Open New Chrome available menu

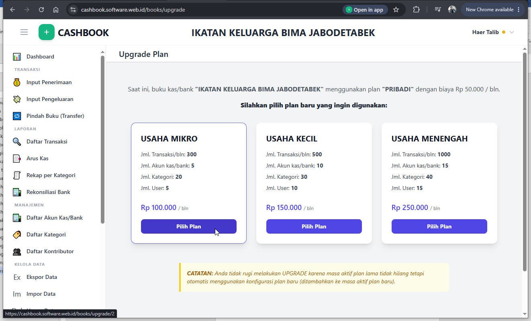493,10
